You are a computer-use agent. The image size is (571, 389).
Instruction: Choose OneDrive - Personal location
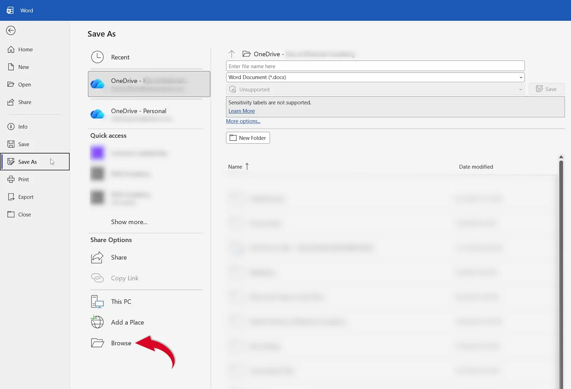click(146, 114)
